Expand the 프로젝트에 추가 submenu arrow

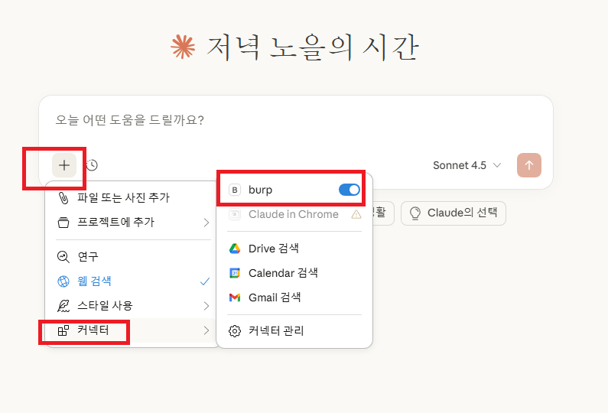[x=206, y=223]
